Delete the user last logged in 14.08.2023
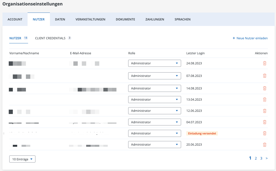276x171 pixels. pos(264,88)
